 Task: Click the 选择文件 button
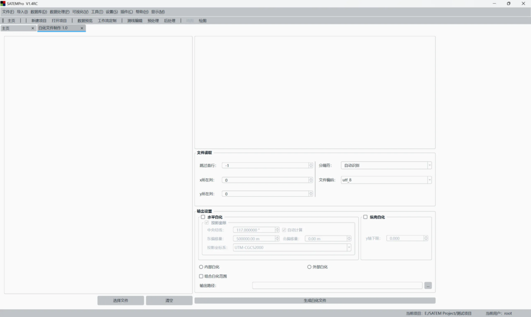[120, 300]
